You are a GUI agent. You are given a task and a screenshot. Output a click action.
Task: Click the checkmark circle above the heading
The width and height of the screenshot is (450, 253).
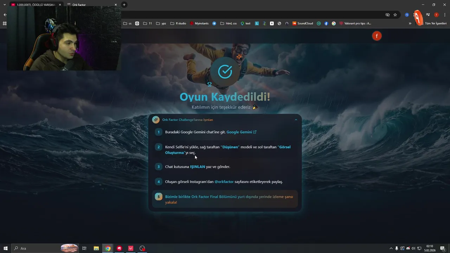coord(225,72)
